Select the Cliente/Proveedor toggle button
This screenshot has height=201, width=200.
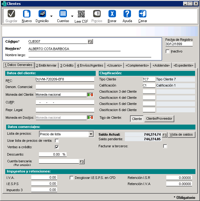coord(159,118)
